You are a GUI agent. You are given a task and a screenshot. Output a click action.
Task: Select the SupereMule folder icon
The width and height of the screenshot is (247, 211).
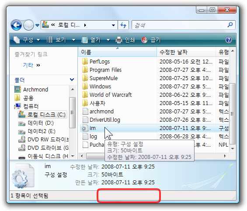point(85,78)
